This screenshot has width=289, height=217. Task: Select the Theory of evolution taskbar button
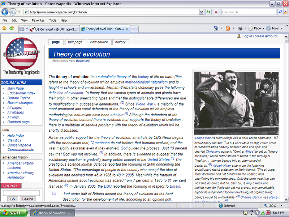tap(52, 213)
